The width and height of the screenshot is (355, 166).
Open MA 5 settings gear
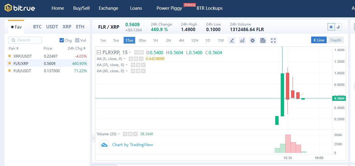coord(136,59)
